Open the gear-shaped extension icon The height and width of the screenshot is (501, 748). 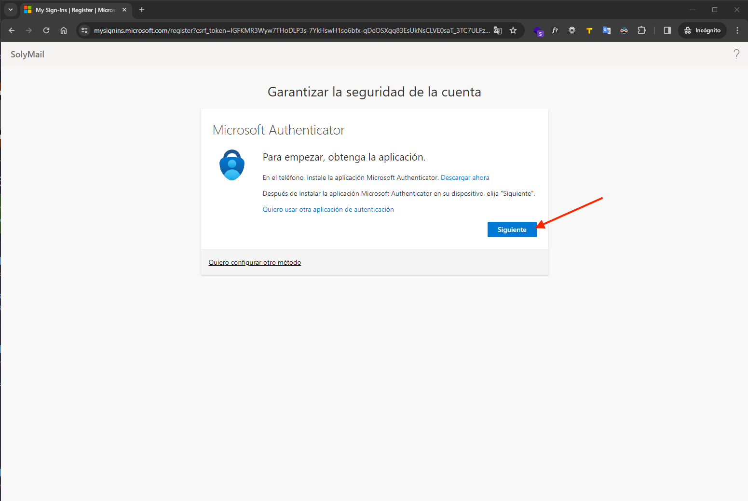pyautogui.click(x=572, y=30)
